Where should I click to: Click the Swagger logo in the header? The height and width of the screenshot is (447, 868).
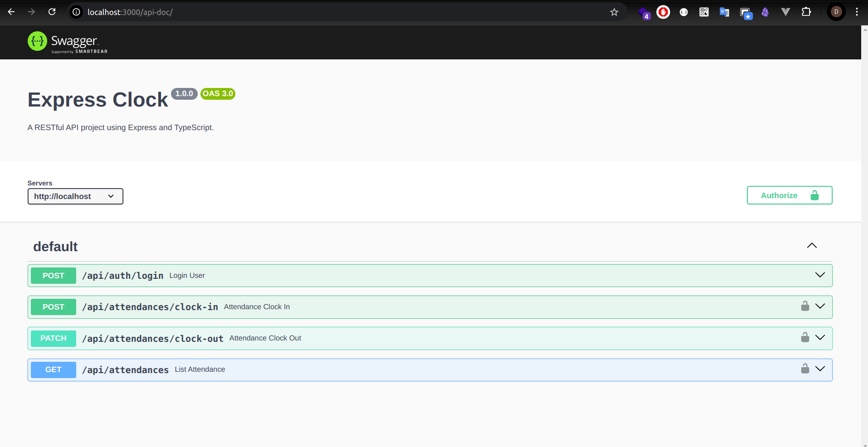click(x=67, y=42)
